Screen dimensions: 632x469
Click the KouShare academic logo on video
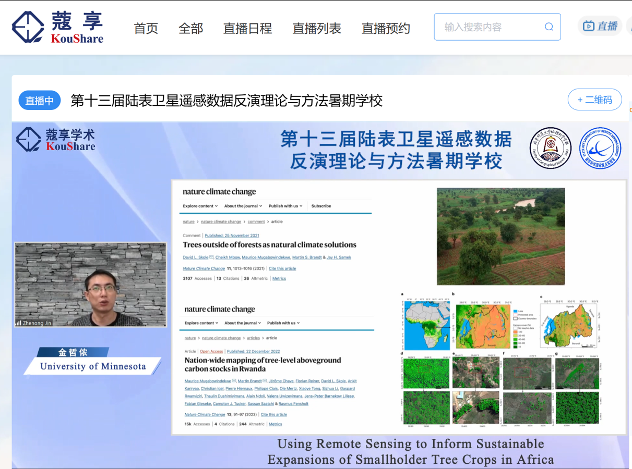(55, 140)
